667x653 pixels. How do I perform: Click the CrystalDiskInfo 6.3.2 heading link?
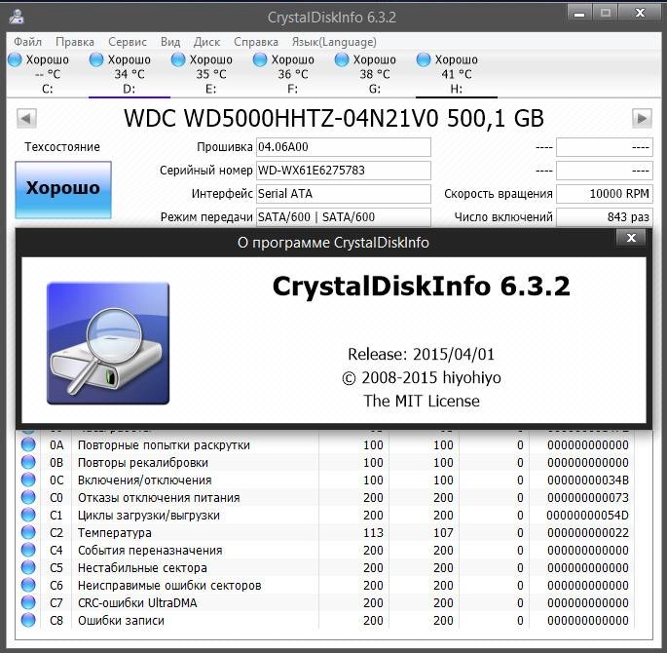pos(421,287)
